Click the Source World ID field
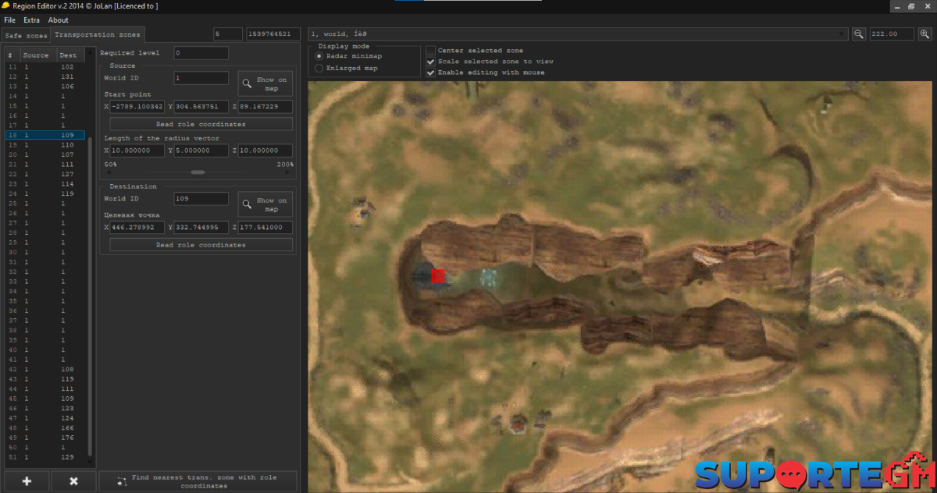The image size is (937, 493). 201,78
